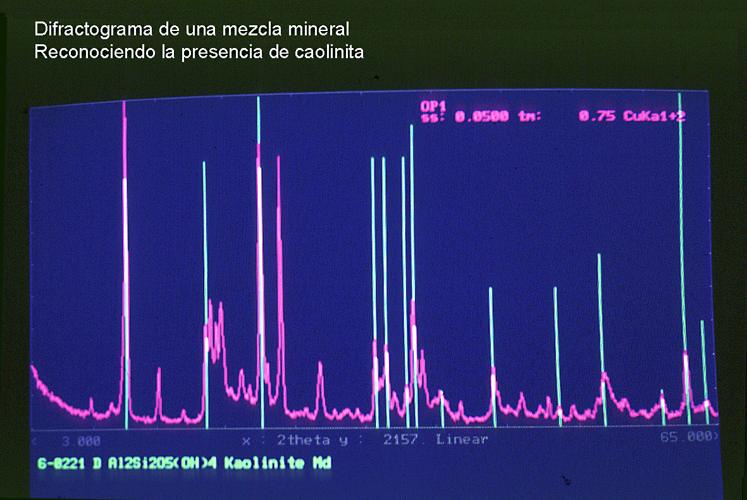Image resolution: width=747 pixels, height=500 pixels.
Task: Click the time value '0.75'
Action: pyautogui.click(x=596, y=116)
